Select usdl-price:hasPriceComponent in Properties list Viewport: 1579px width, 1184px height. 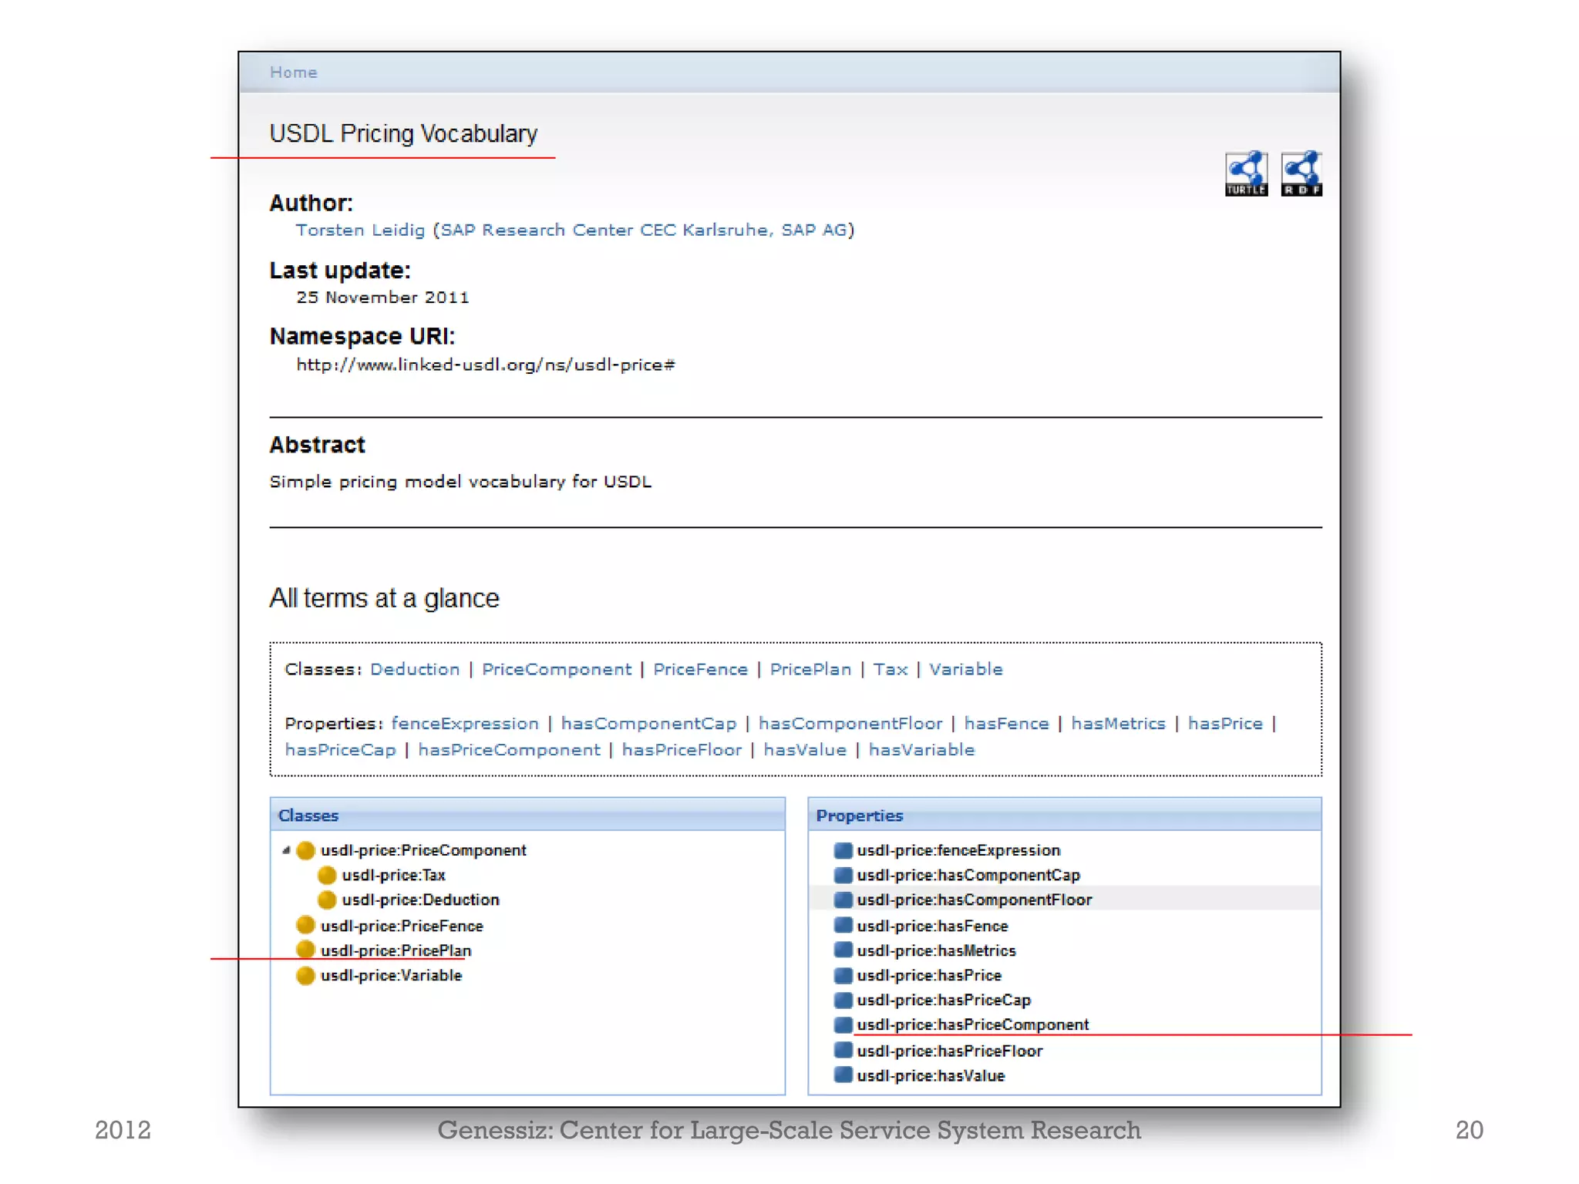pyautogui.click(x=973, y=1024)
